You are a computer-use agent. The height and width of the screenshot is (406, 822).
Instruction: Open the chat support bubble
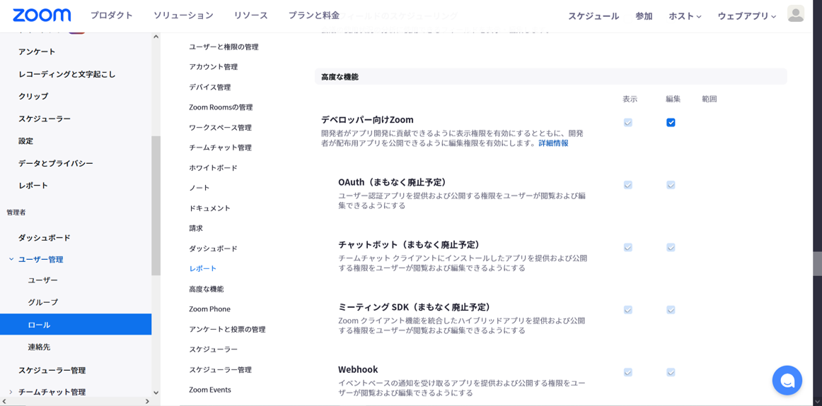[787, 381]
